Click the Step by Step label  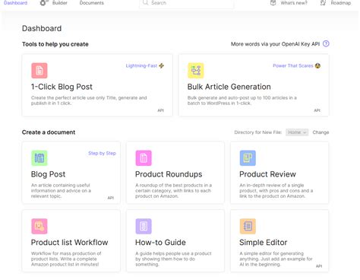(x=102, y=153)
